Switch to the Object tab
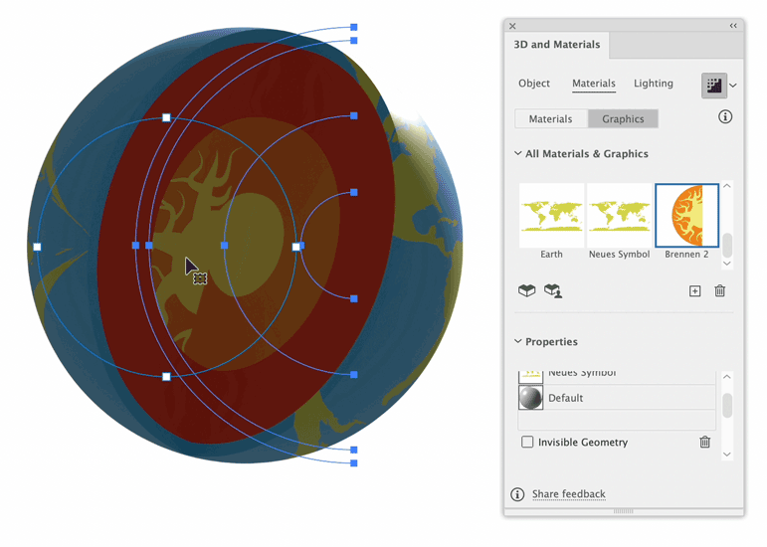Image resolution: width=767 pixels, height=547 pixels. tap(533, 84)
